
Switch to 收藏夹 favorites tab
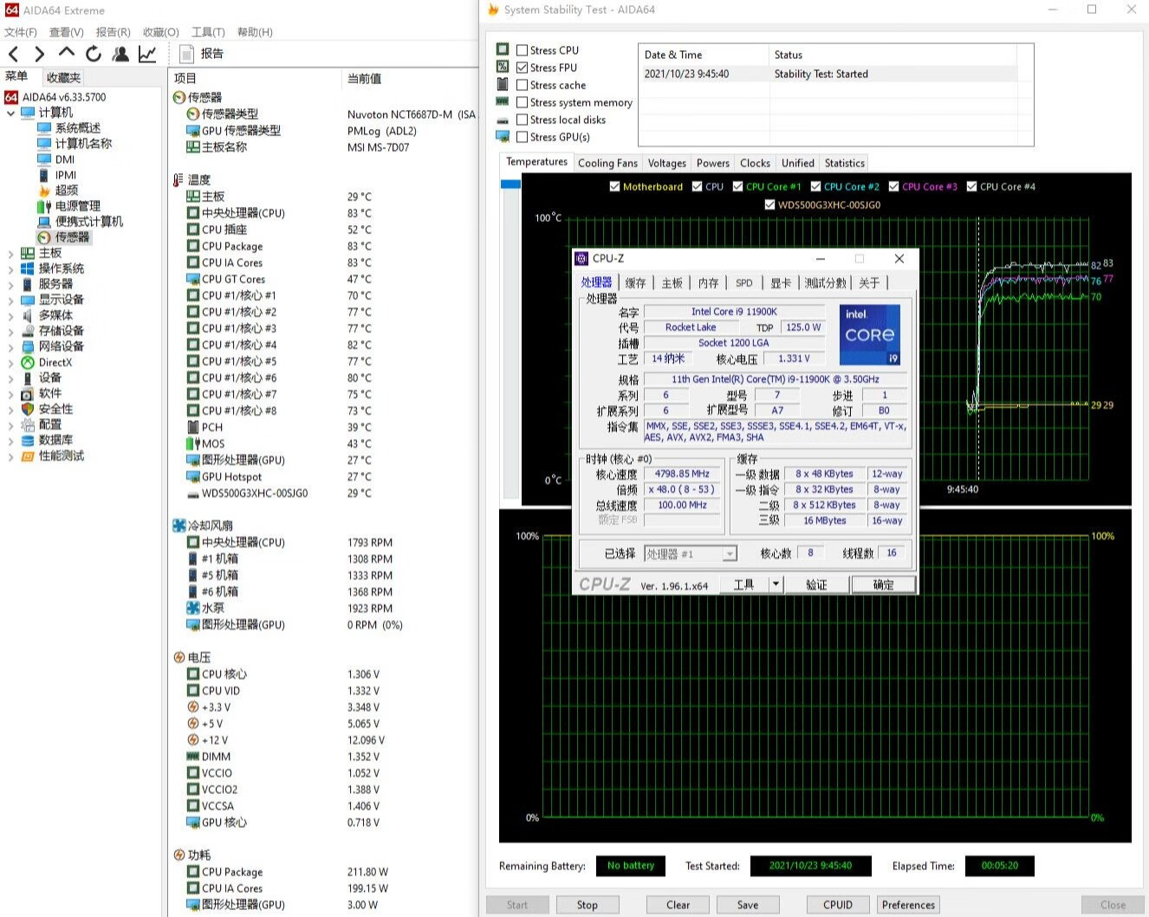62,77
